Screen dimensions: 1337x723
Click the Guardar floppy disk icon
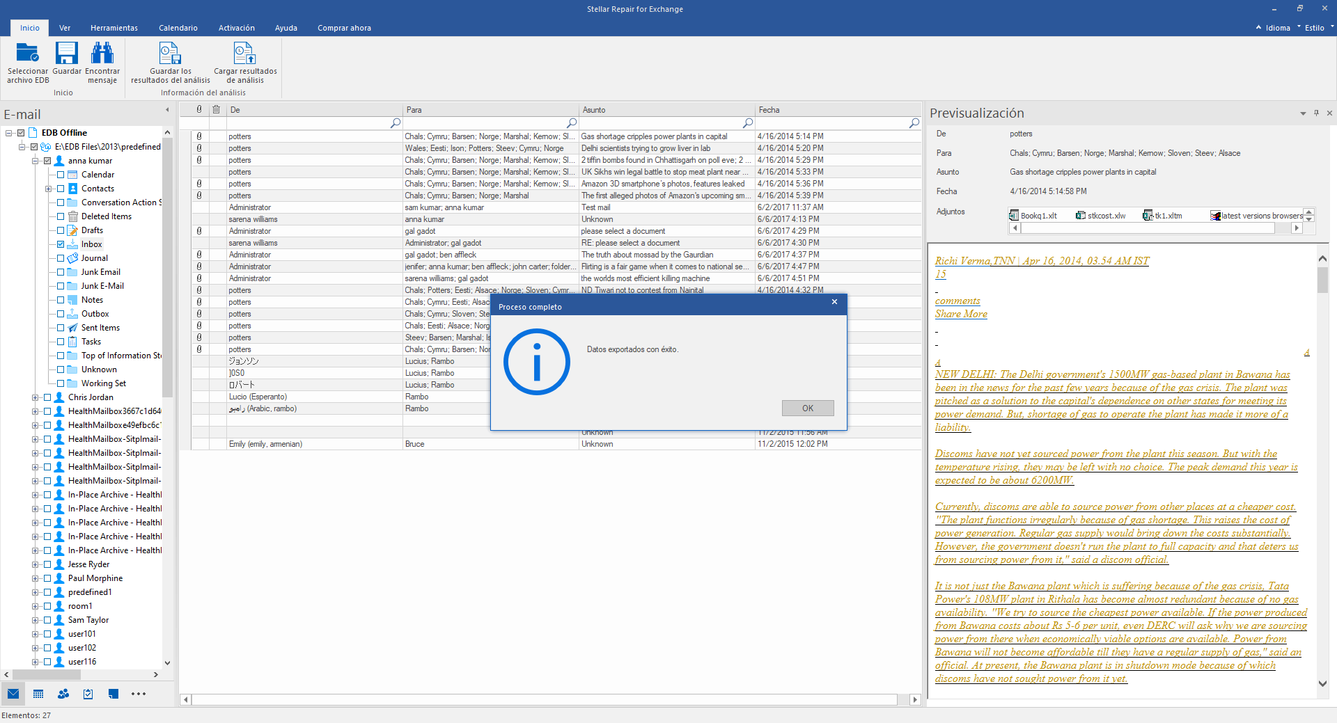67,53
